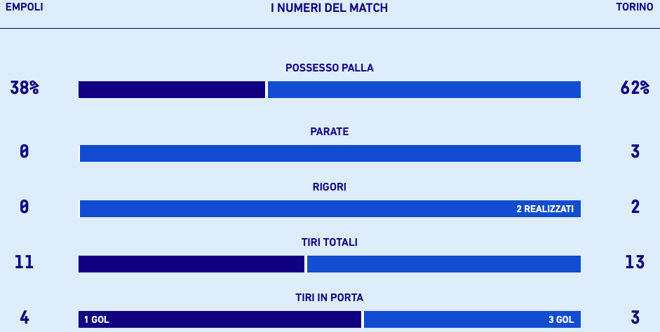Click Torino's 2 penalties value
This screenshot has width=660, height=332.
[635, 207]
